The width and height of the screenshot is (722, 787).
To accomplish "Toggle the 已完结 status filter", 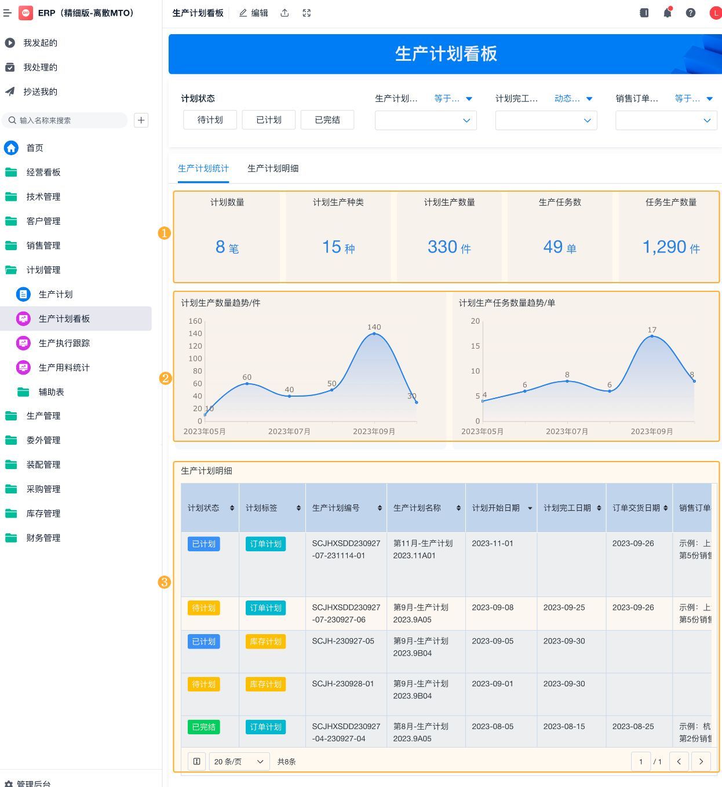I will [327, 120].
